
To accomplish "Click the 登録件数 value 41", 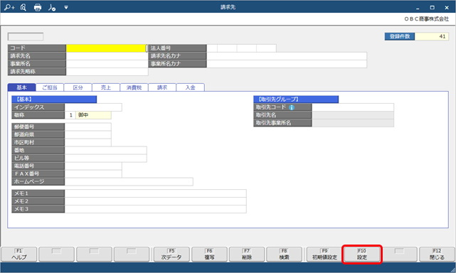I will click(x=432, y=36).
